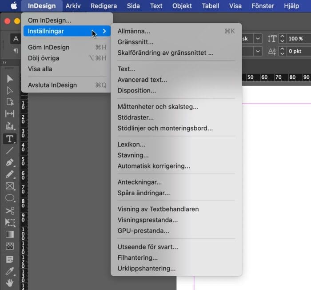The width and height of the screenshot is (311, 290).
Task: Expand the tools panel double chevron
Action: pyautogui.click(x=4, y=63)
